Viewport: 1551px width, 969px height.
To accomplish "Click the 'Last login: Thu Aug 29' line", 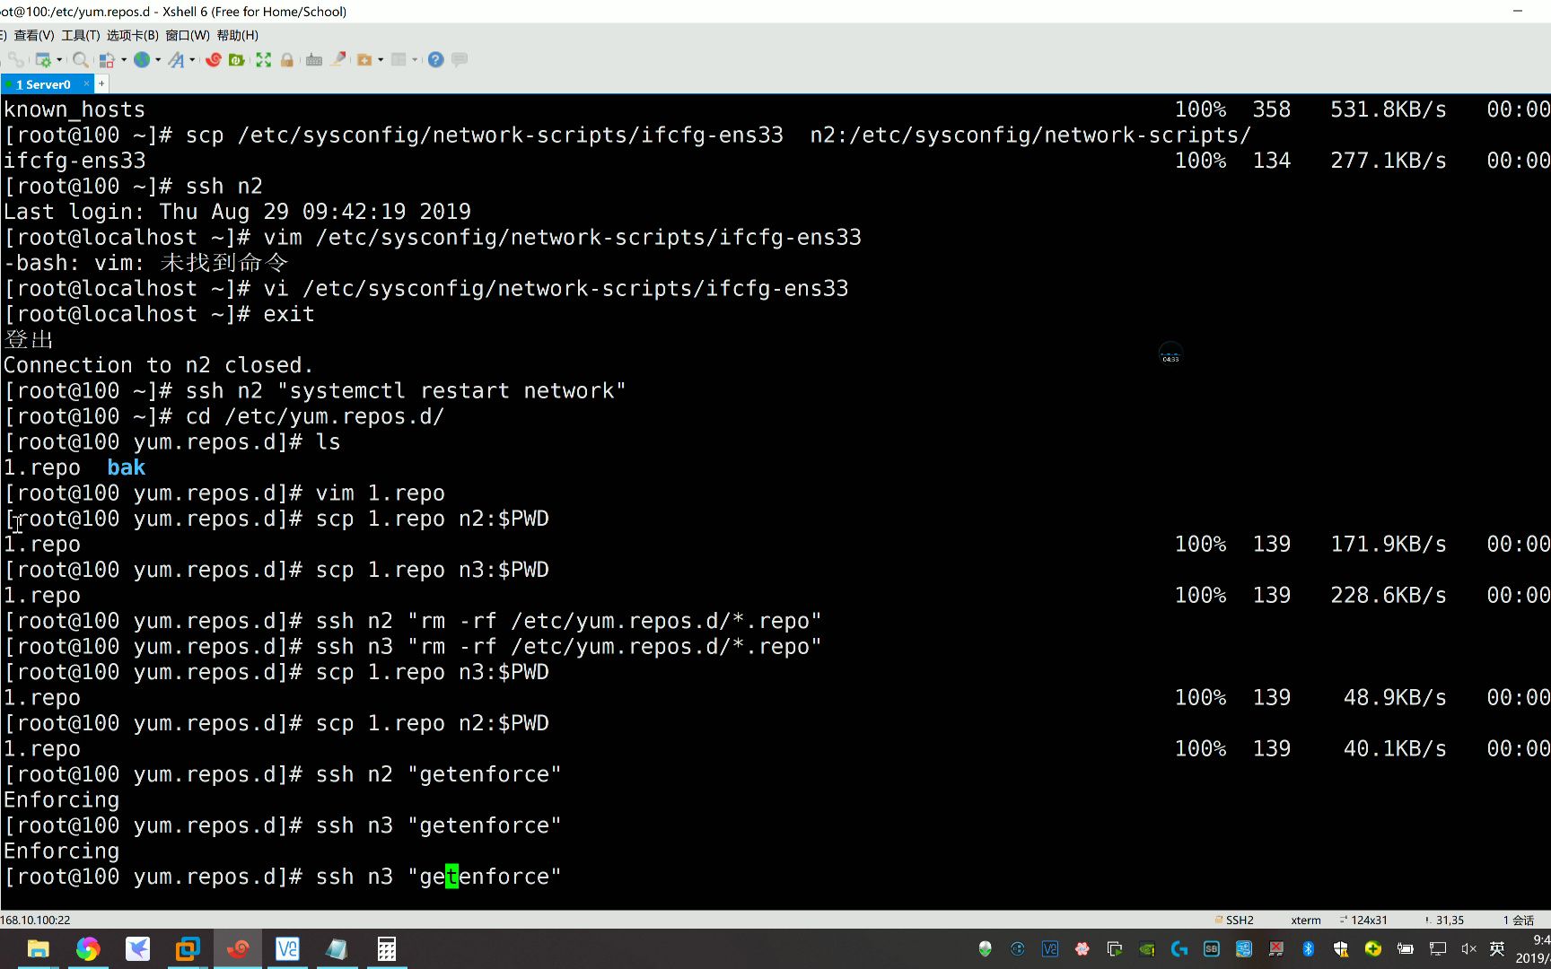I will point(237,212).
